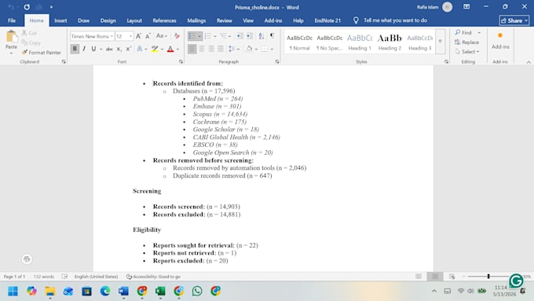Show paragraph marks with pilcrow icon

tap(272, 35)
